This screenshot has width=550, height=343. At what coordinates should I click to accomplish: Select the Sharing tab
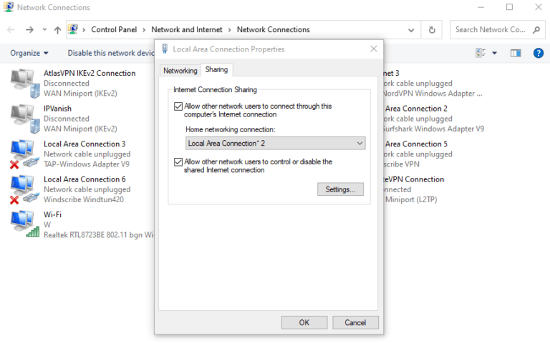pos(216,70)
